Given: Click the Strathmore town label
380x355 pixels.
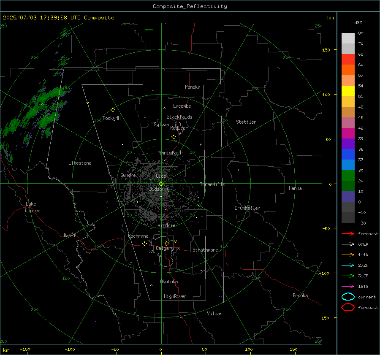Looking at the screenshot, I should [205, 250].
